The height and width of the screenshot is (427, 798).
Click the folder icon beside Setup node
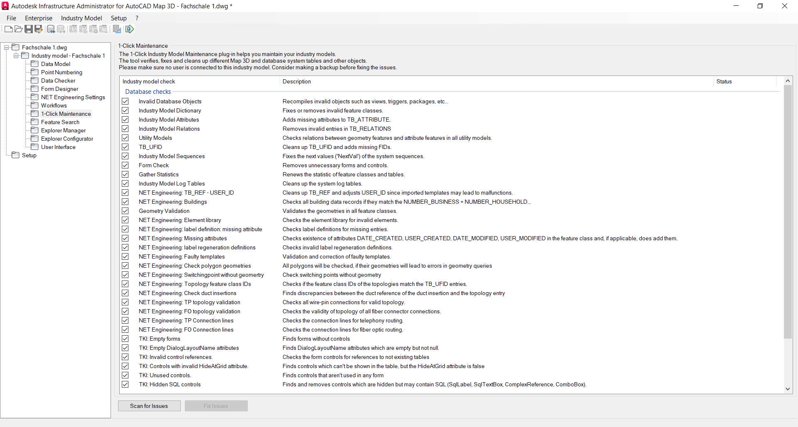(16, 155)
